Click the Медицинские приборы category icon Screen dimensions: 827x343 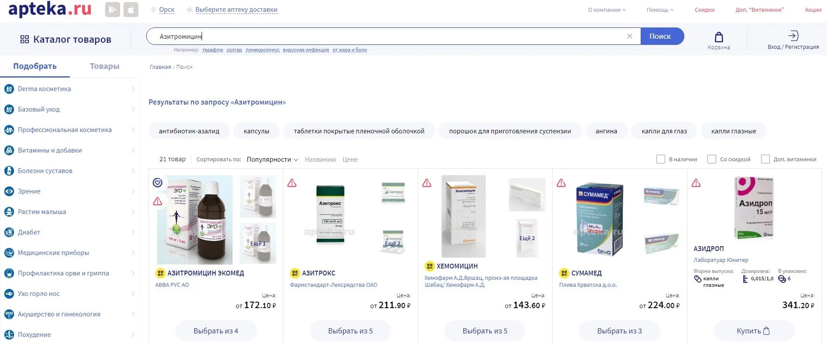point(9,253)
